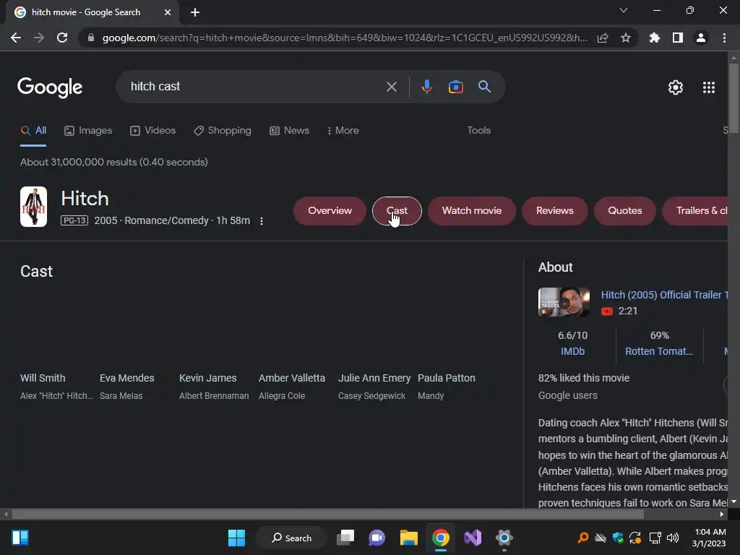Screen dimensions: 740x555
Task: Submit search with magnifier icon
Action: [484, 87]
